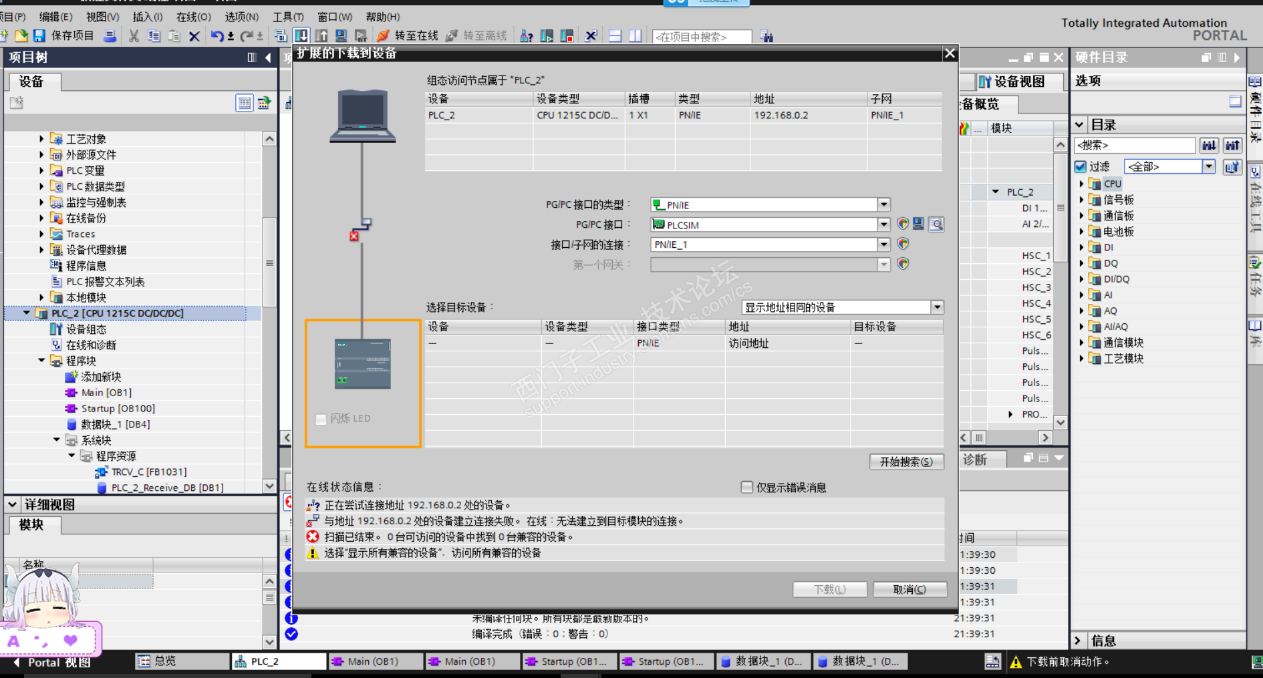Click the search-in-project binoculars icon

tap(766, 37)
